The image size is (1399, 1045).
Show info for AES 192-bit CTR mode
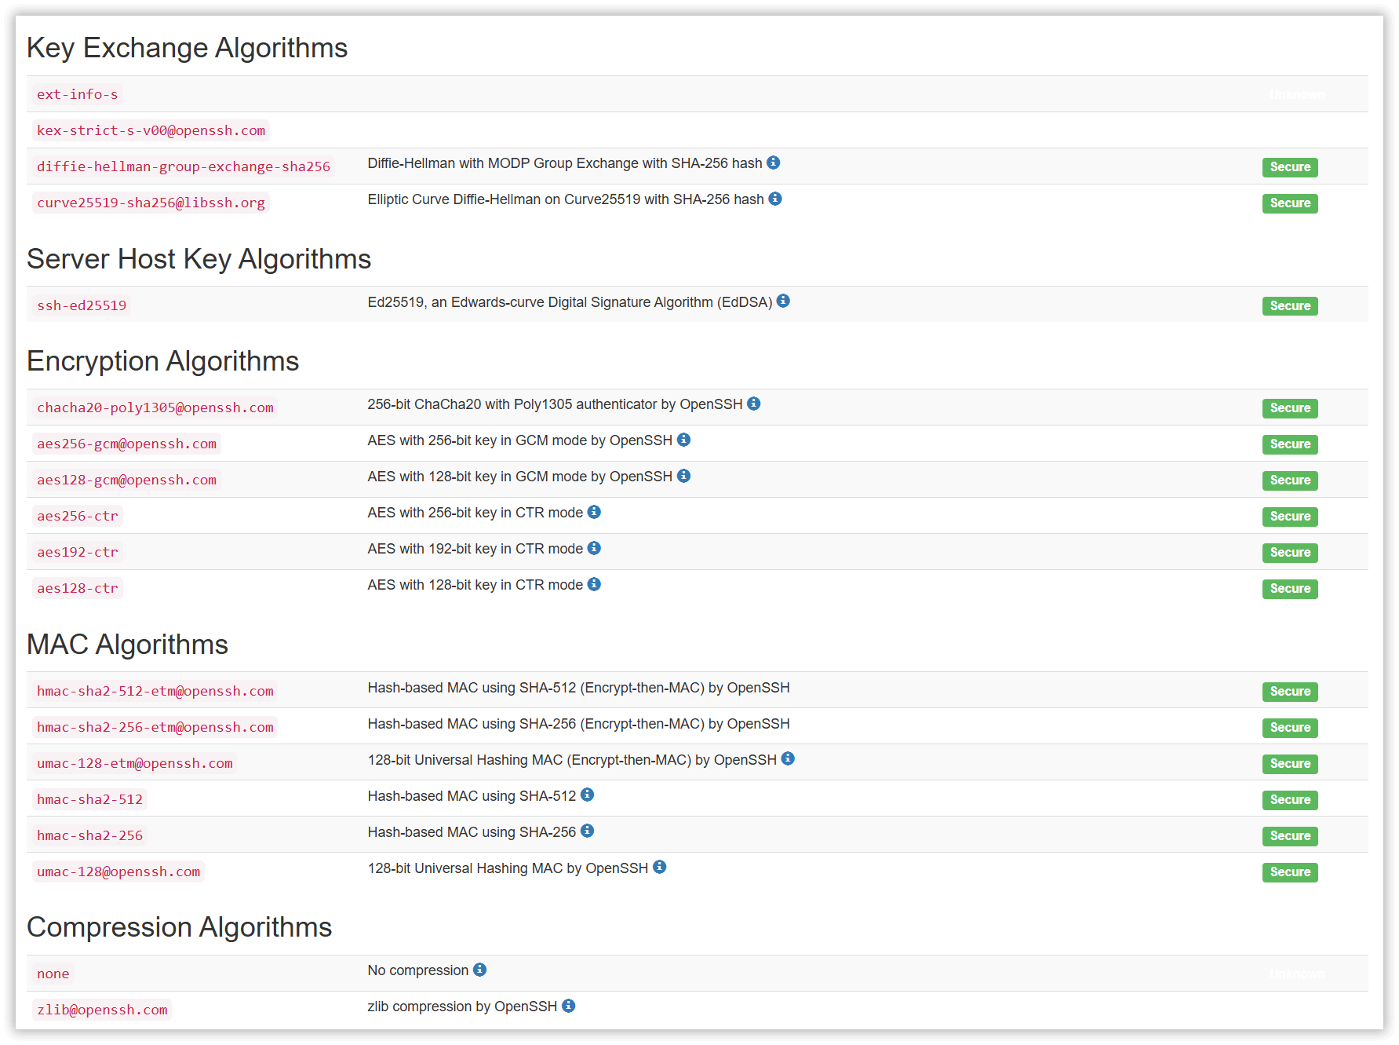pyautogui.click(x=594, y=548)
